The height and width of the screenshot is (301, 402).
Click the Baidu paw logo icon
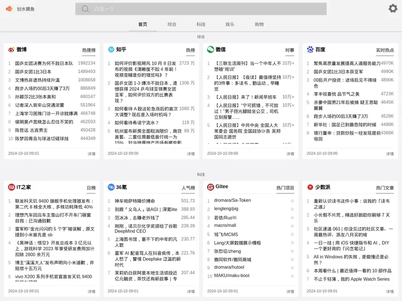point(310,50)
